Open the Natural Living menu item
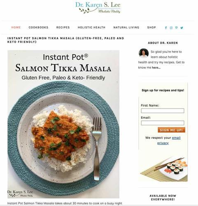This screenshot has width=198, height=206. pyautogui.click(x=126, y=28)
